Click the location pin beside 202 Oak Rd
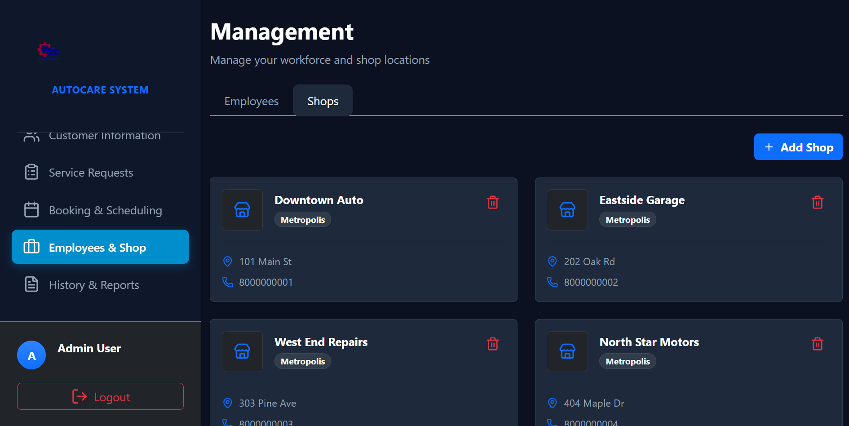The width and height of the screenshot is (849, 426). [553, 262]
